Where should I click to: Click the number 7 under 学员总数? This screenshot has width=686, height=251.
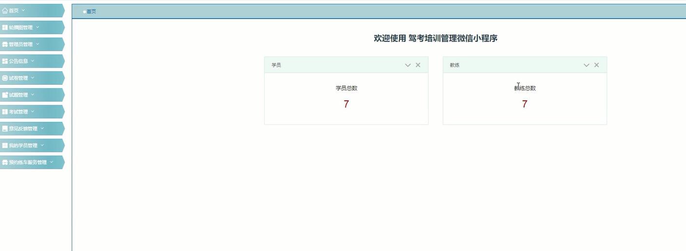click(x=346, y=104)
